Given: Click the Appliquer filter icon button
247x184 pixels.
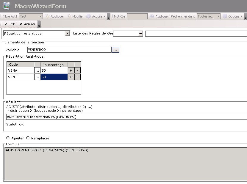Looking at the screenshot, I should 54,16.
